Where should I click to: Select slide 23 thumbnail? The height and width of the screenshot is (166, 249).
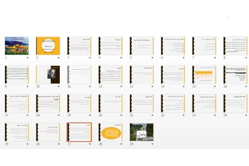pyautogui.click(x=204, y=103)
